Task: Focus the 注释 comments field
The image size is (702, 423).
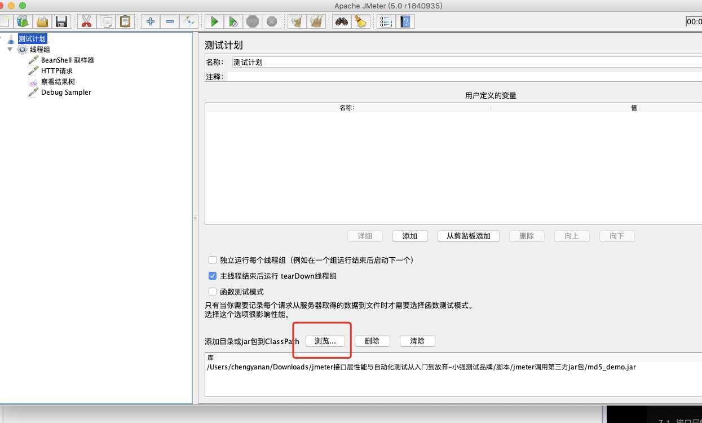Action: coord(463,77)
